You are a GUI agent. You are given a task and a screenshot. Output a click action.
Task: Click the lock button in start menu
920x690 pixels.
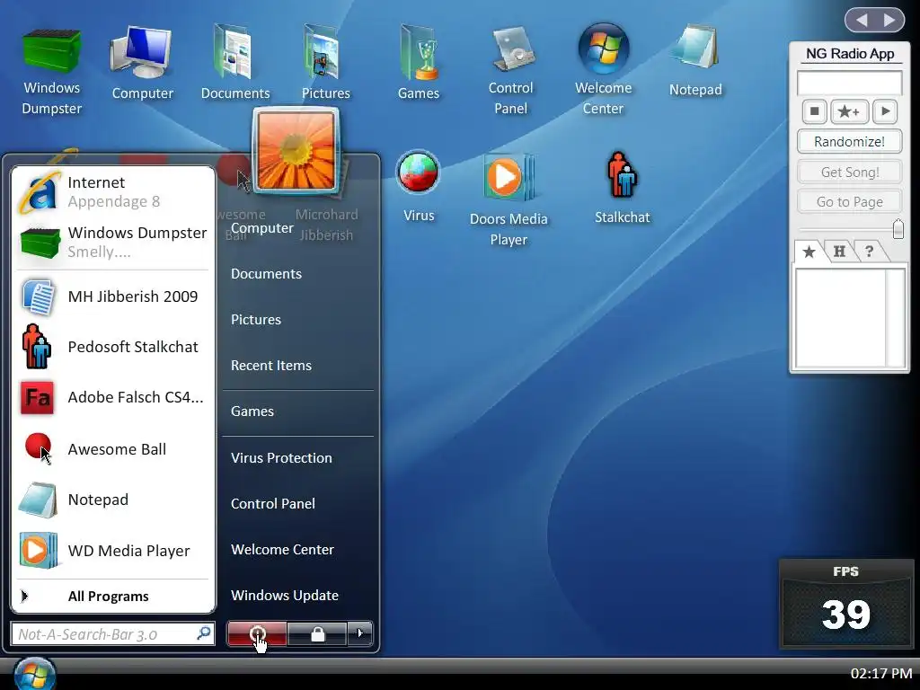[x=317, y=633]
